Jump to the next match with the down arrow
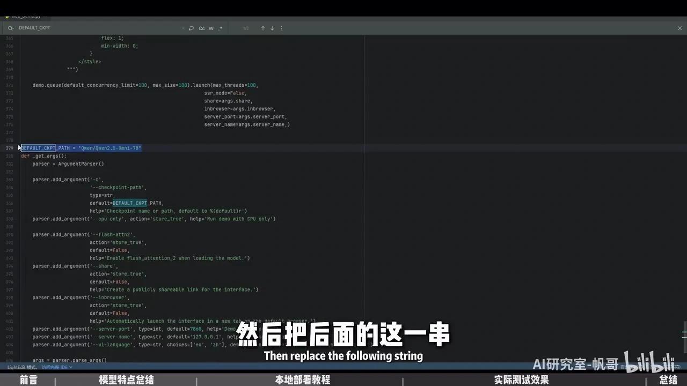Screen dimensions: 687x386 coord(272,28)
